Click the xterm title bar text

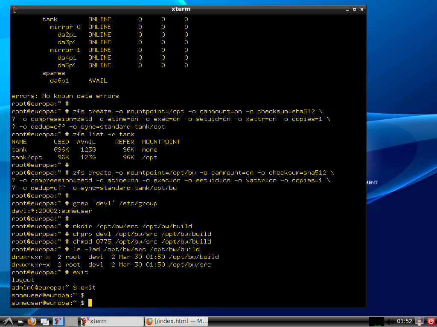pos(181,9)
